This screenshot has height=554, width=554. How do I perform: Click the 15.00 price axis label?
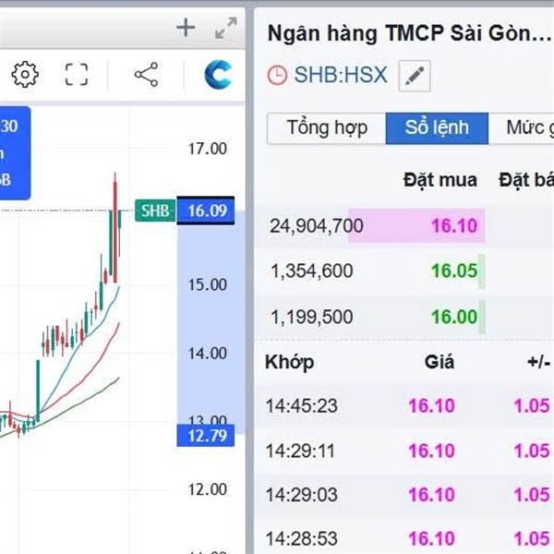click(x=208, y=284)
